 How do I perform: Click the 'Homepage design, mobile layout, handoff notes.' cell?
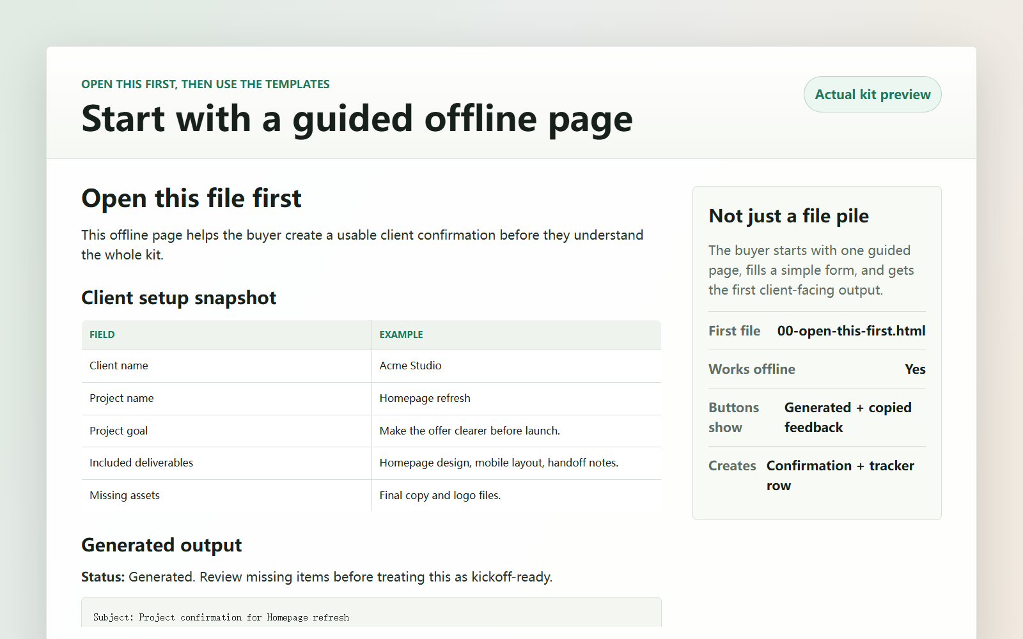516,463
